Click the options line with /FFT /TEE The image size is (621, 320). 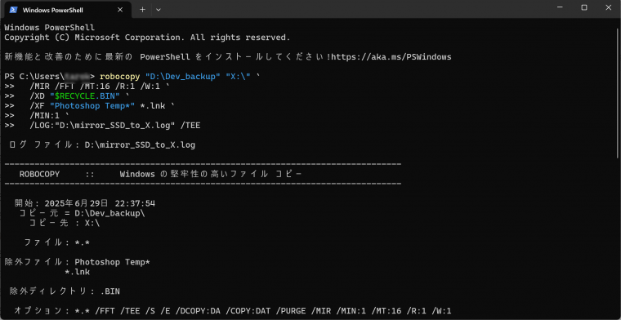point(233,311)
